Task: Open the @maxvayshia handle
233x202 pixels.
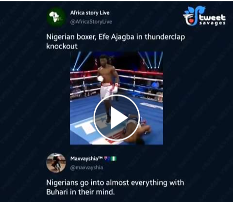Action: [86, 168]
